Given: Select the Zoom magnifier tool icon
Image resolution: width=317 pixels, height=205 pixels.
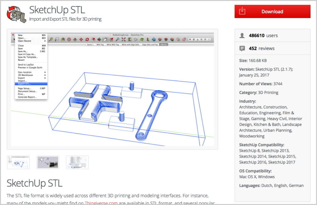Looking at the screenshot, I should [117, 40].
